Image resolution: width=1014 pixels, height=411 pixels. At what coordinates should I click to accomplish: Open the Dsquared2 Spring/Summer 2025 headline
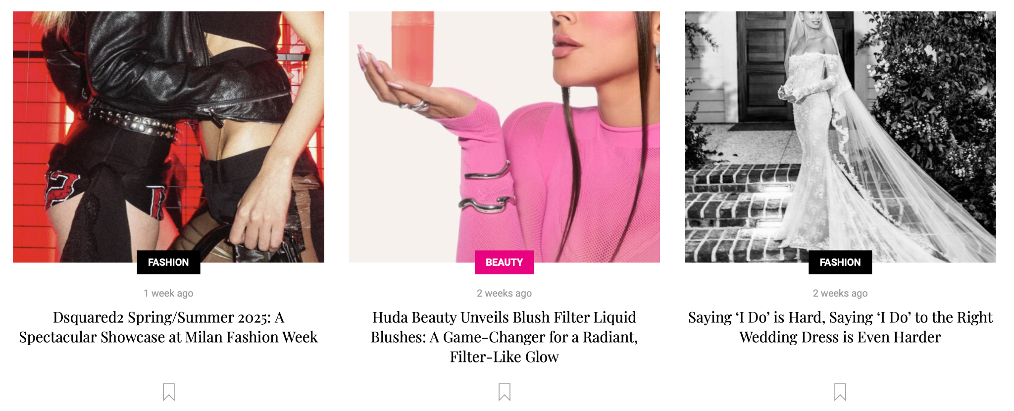tap(168, 327)
